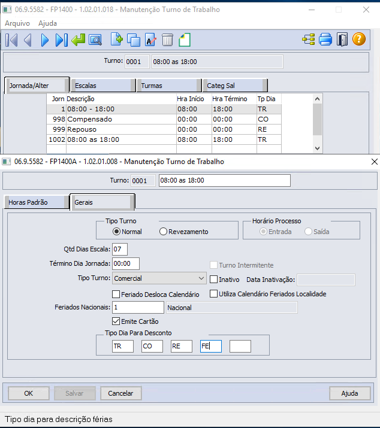
Task: Click the edit record icon
Action: point(150,40)
